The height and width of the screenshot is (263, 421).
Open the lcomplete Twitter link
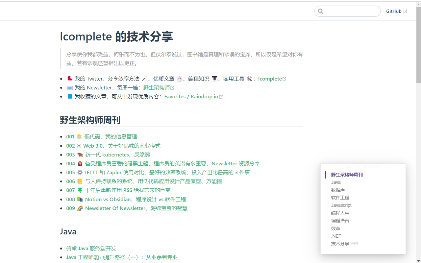270,79
